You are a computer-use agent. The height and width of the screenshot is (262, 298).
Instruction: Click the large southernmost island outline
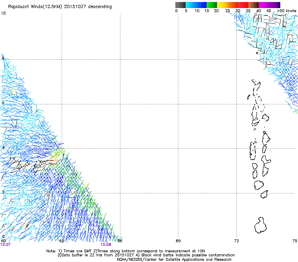click(261, 225)
